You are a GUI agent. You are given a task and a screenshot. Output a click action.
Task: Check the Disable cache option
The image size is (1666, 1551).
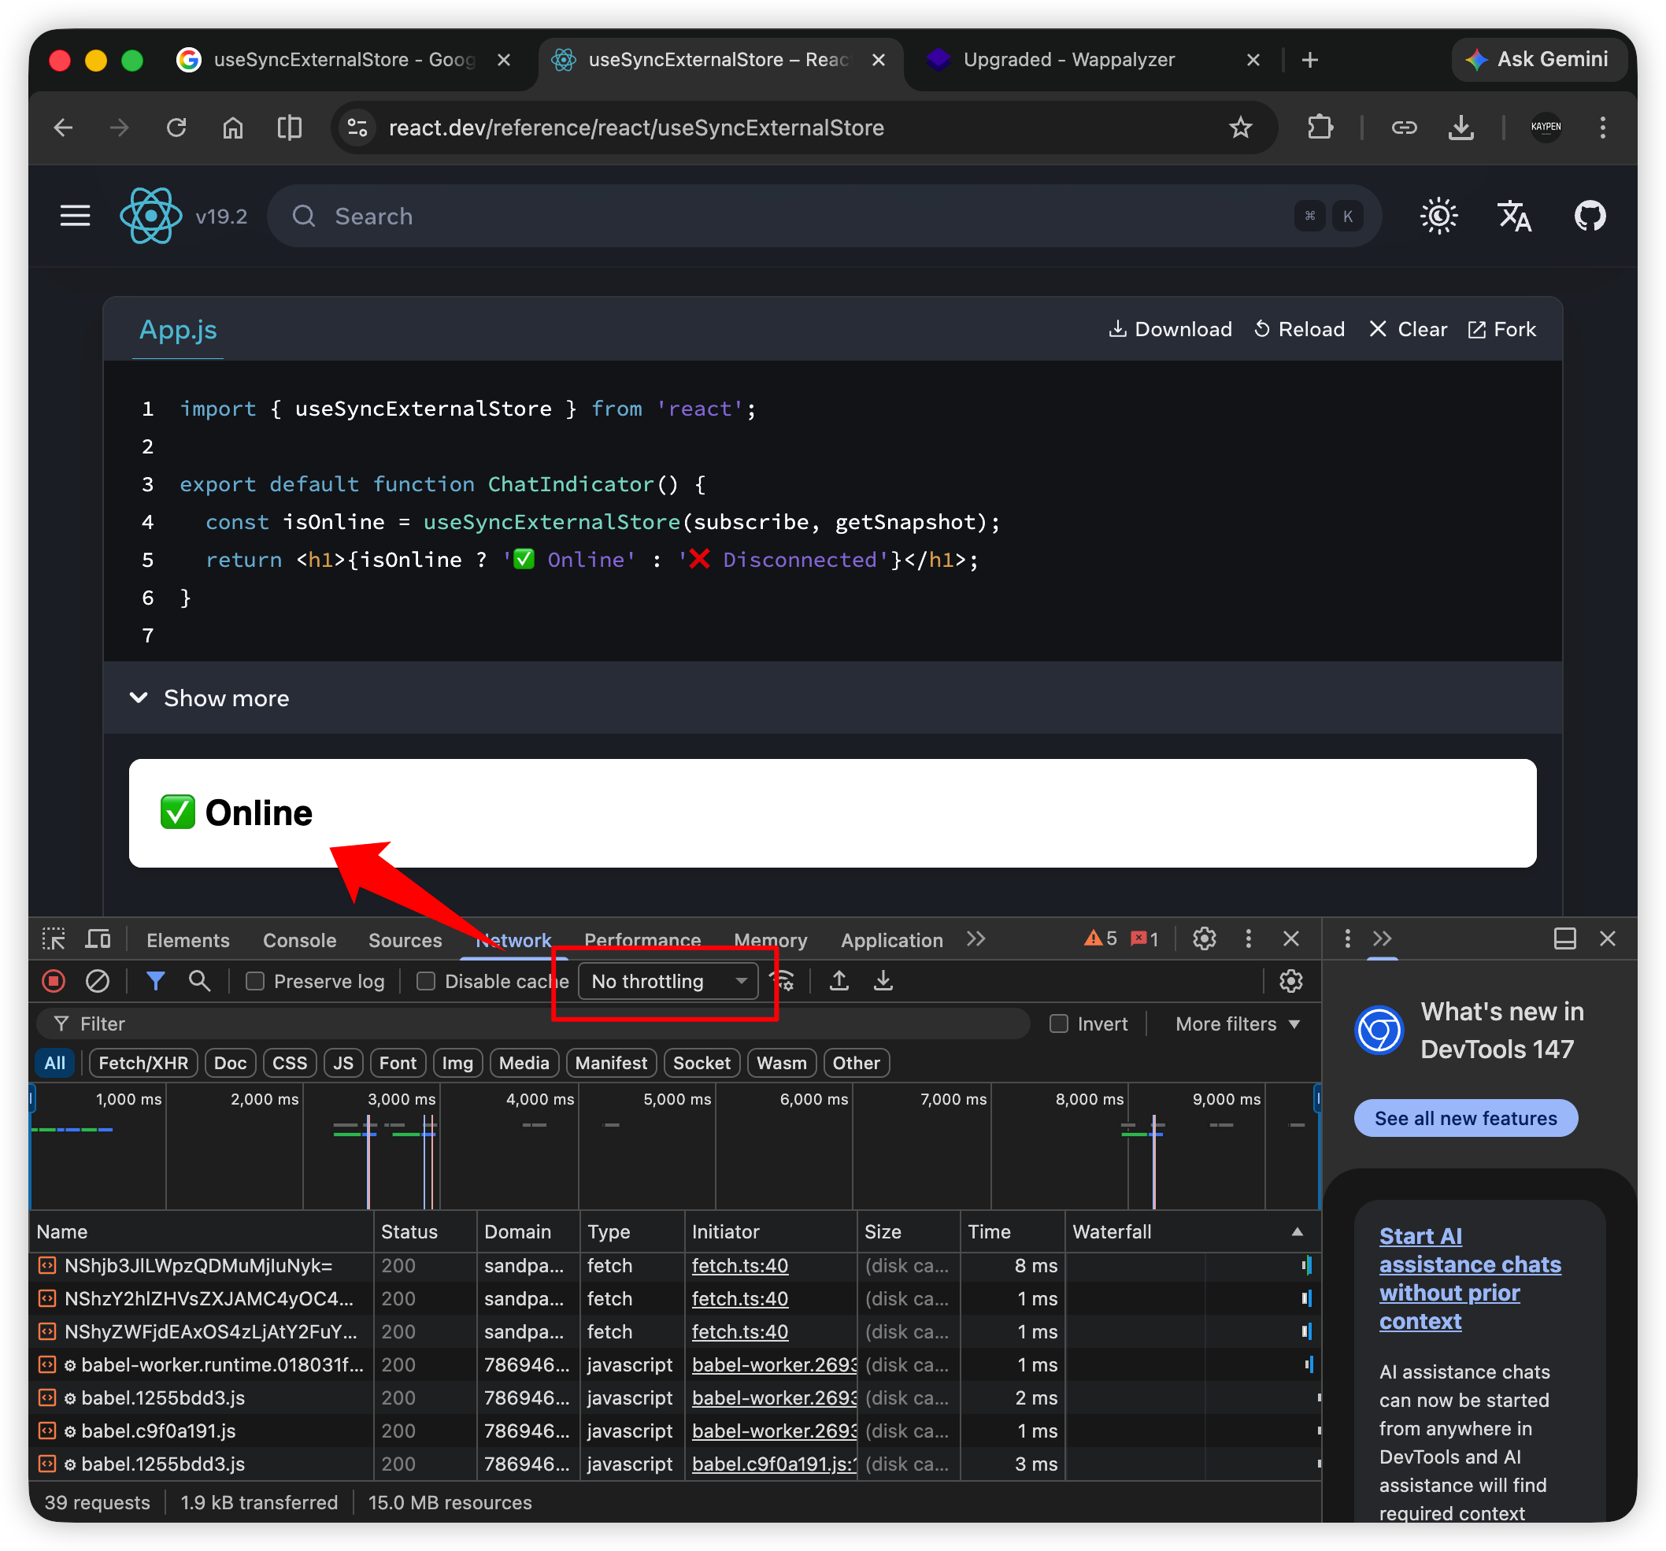pos(426,981)
